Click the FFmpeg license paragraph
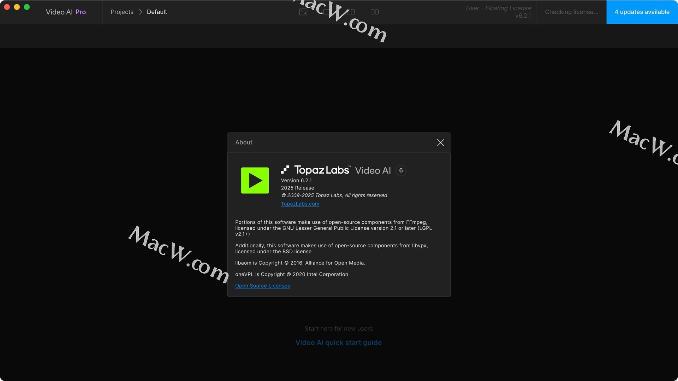Image resolution: width=678 pixels, height=381 pixels. click(x=333, y=228)
